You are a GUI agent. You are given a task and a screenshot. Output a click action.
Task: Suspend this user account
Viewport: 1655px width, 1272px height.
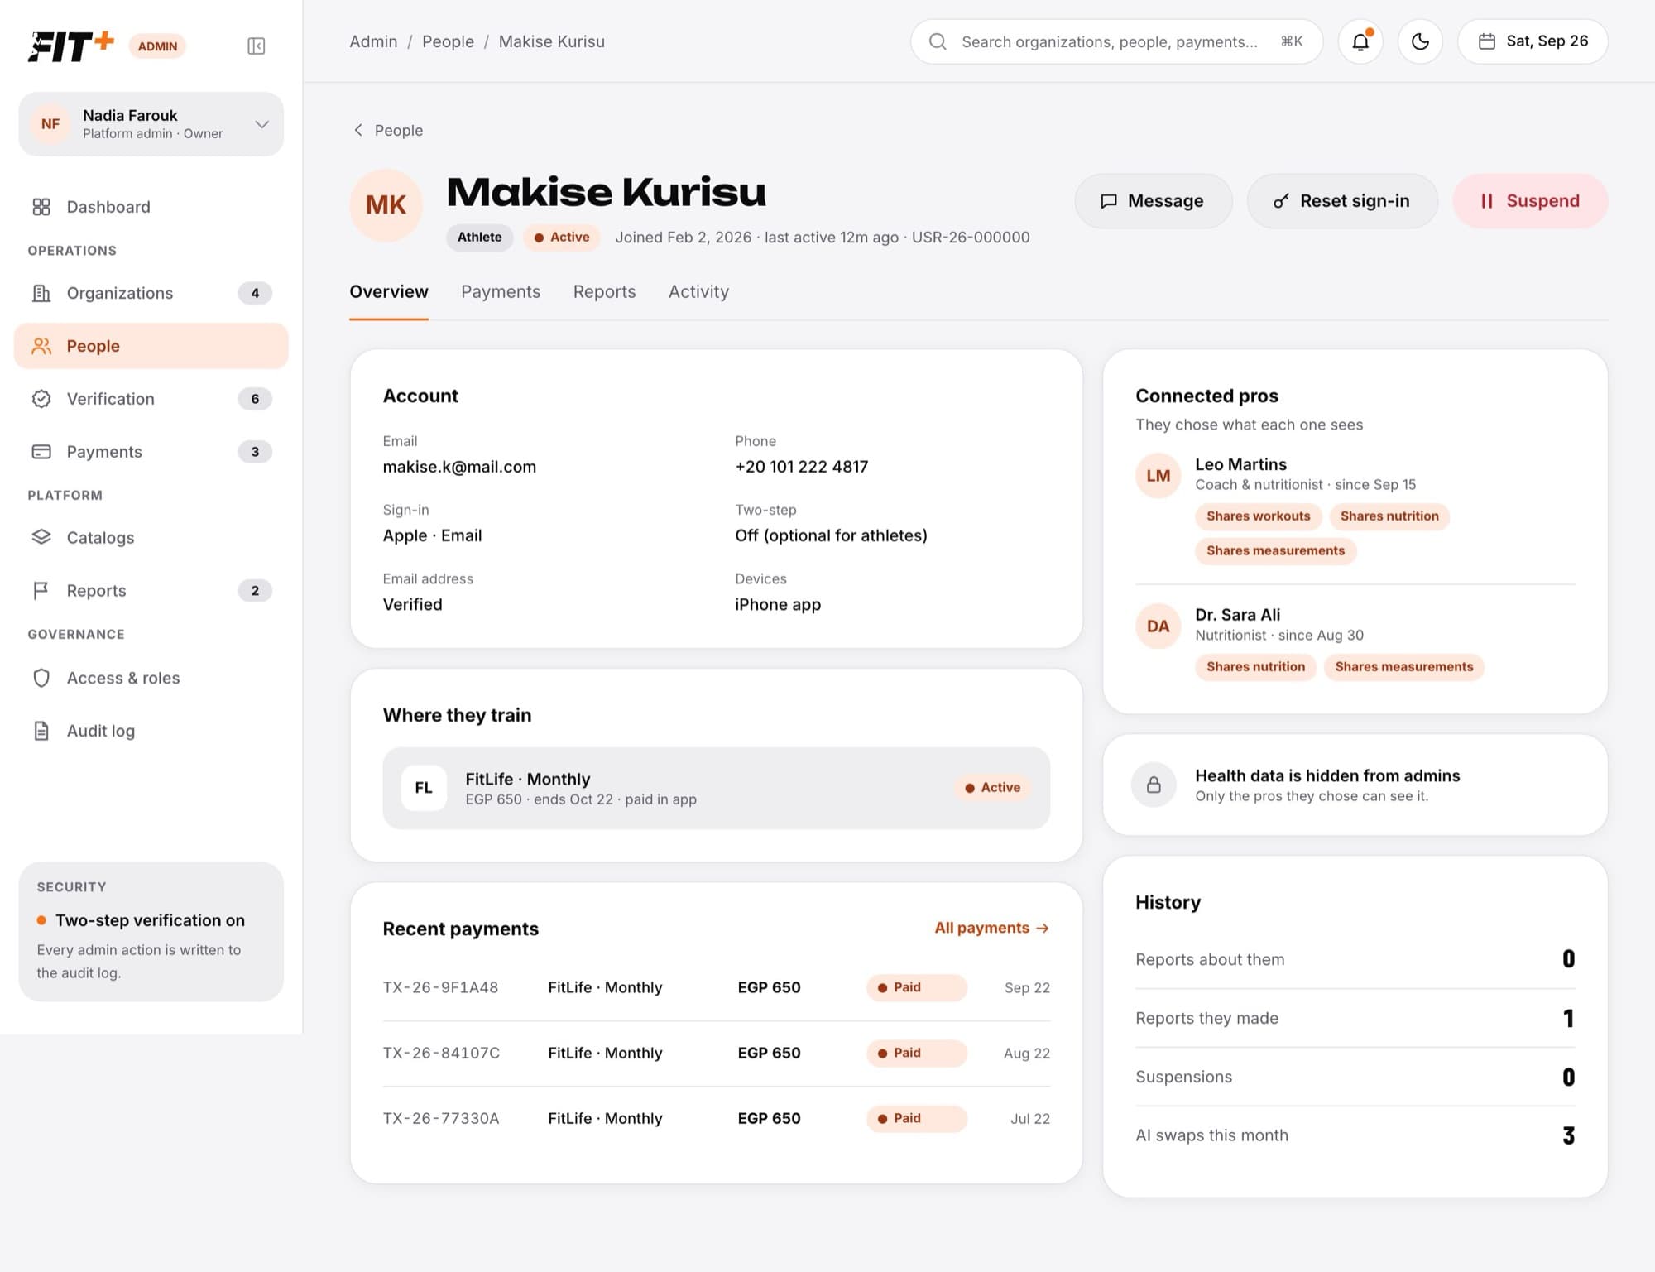(x=1530, y=201)
